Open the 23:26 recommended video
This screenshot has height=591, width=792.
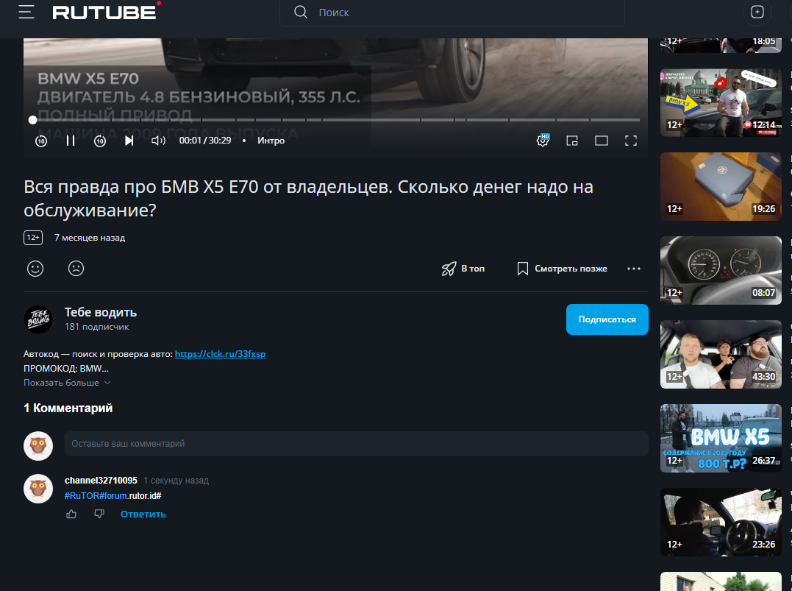click(721, 523)
